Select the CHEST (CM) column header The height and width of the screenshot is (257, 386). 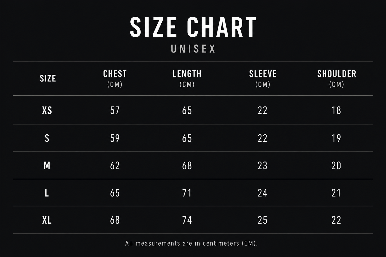coord(115,79)
